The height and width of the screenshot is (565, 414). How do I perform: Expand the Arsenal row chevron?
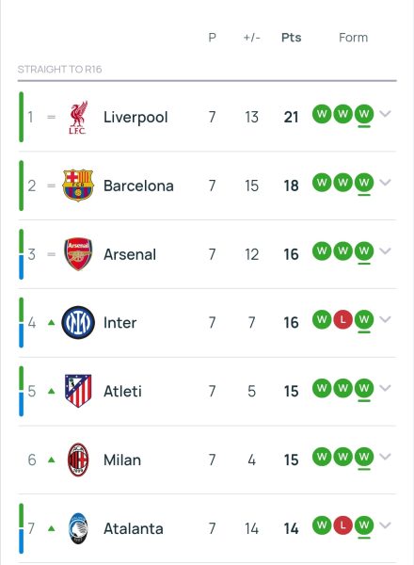click(x=385, y=250)
